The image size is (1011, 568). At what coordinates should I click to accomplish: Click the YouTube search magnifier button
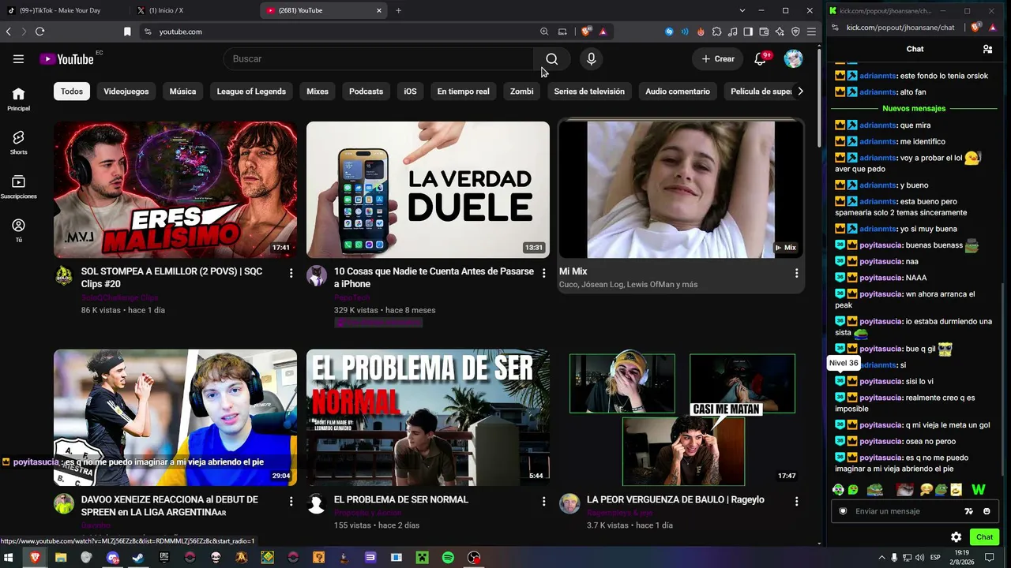(x=552, y=59)
